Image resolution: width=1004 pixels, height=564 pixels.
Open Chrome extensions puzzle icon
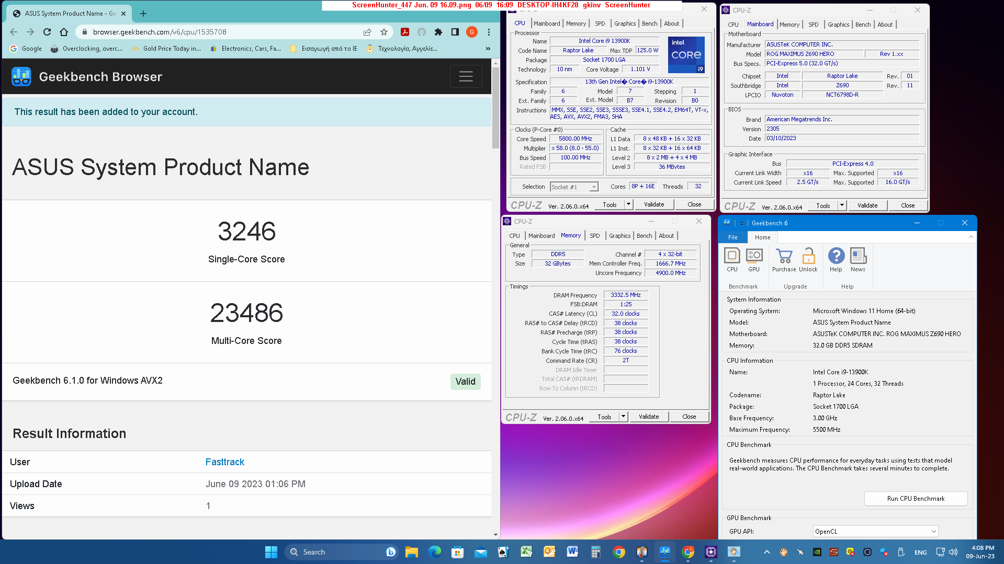(438, 32)
